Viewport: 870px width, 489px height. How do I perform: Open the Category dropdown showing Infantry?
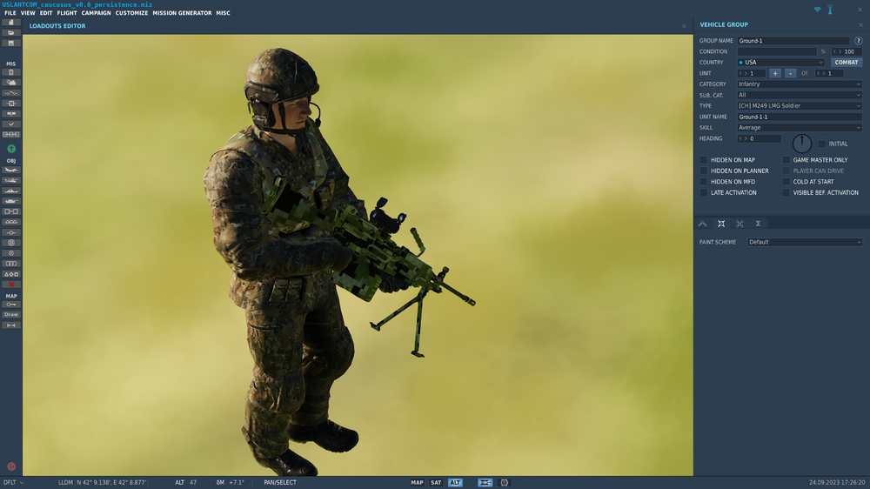[800, 84]
